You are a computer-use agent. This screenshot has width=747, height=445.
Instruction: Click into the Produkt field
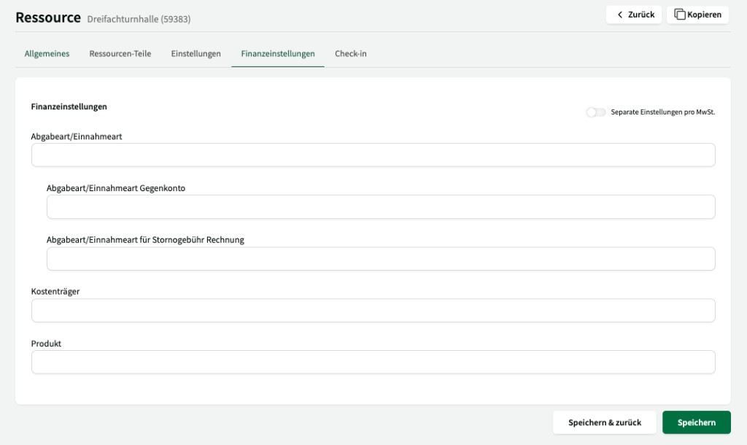[372, 362]
